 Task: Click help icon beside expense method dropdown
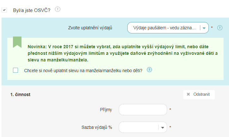pyautogui.click(x=220, y=28)
